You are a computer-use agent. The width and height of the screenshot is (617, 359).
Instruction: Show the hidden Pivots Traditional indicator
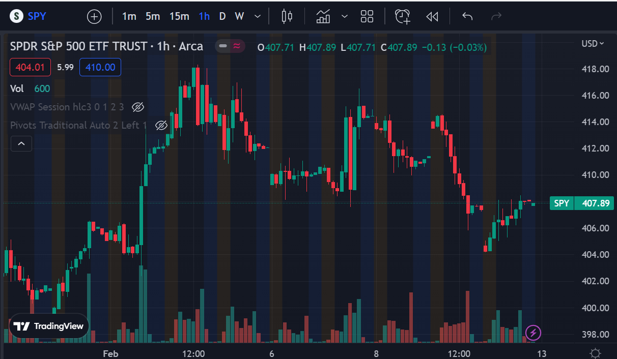click(x=161, y=125)
